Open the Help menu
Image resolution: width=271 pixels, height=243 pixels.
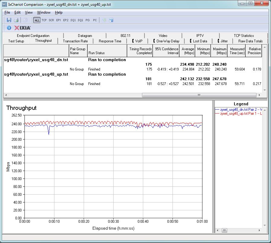(59, 12)
